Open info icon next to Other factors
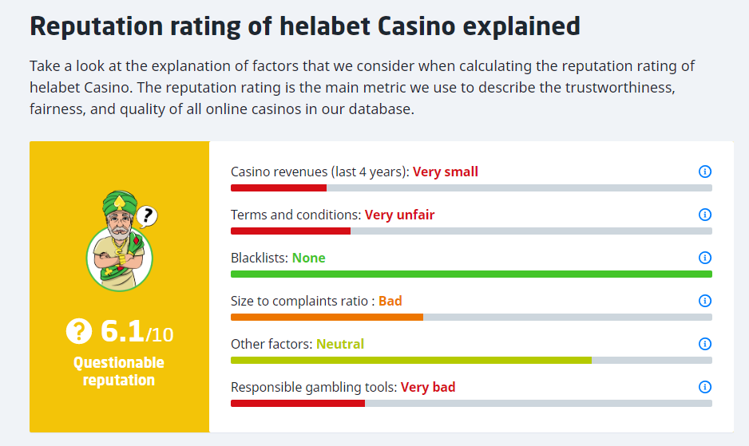The image size is (749, 446). point(704,344)
